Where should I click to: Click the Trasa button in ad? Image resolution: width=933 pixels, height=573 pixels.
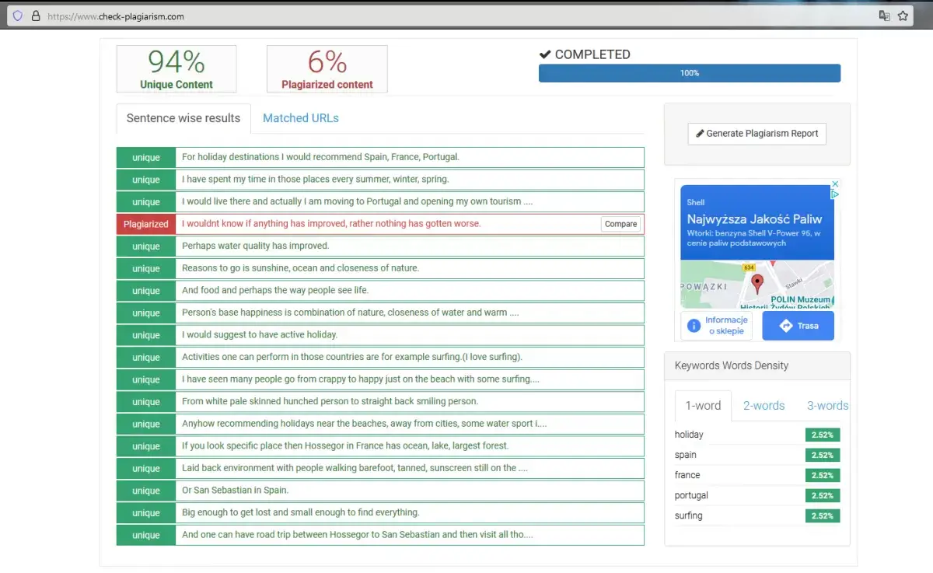click(x=798, y=326)
